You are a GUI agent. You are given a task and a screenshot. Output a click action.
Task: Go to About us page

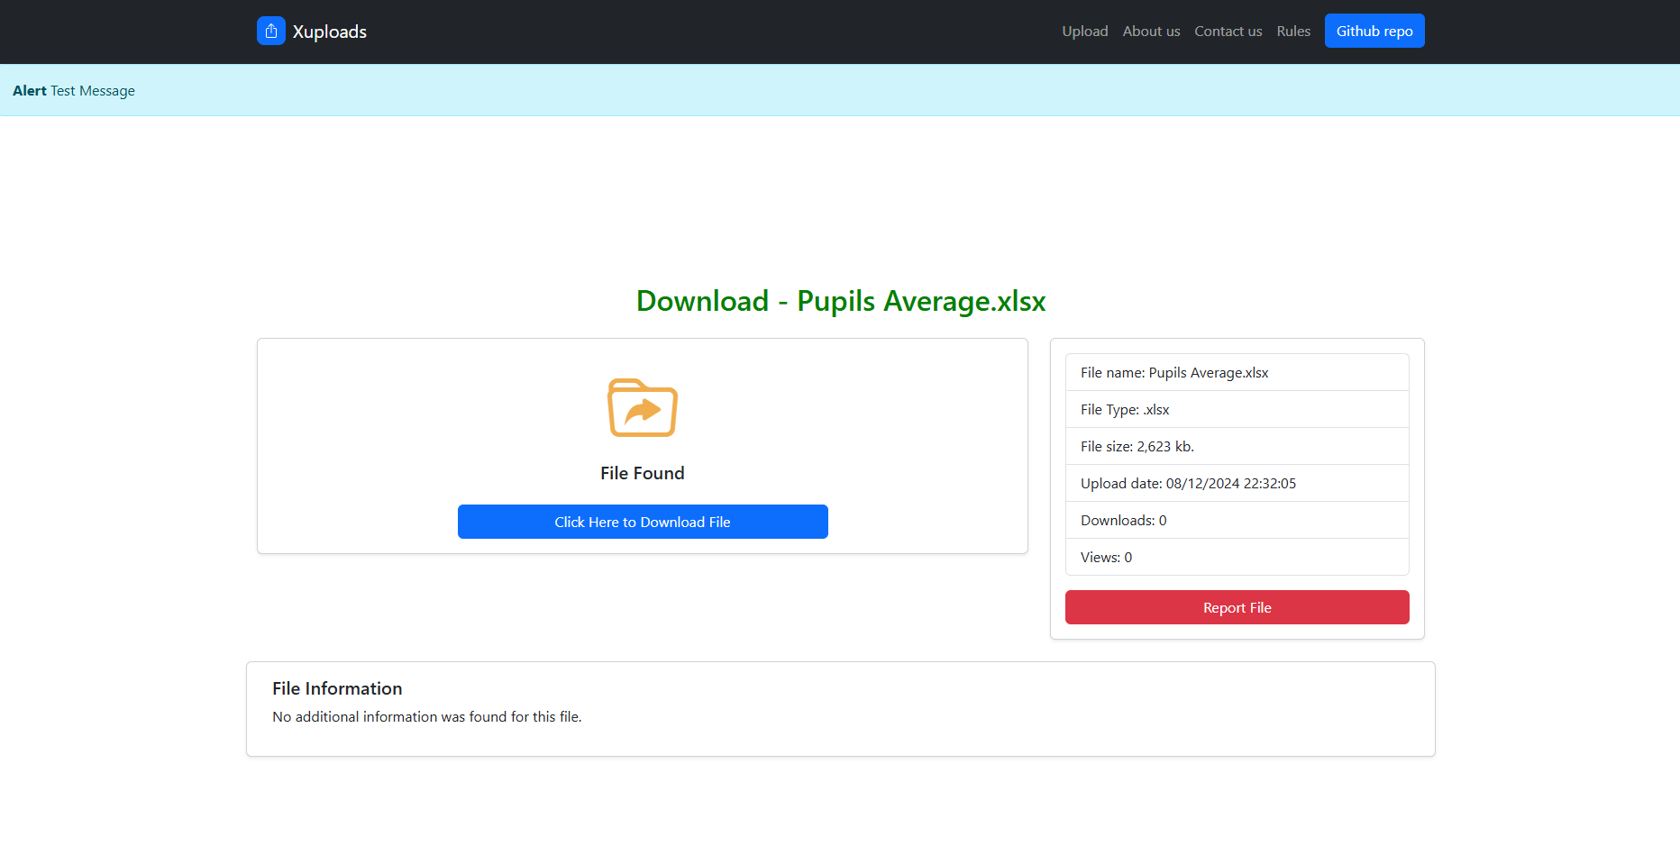[x=1151, y=31]
